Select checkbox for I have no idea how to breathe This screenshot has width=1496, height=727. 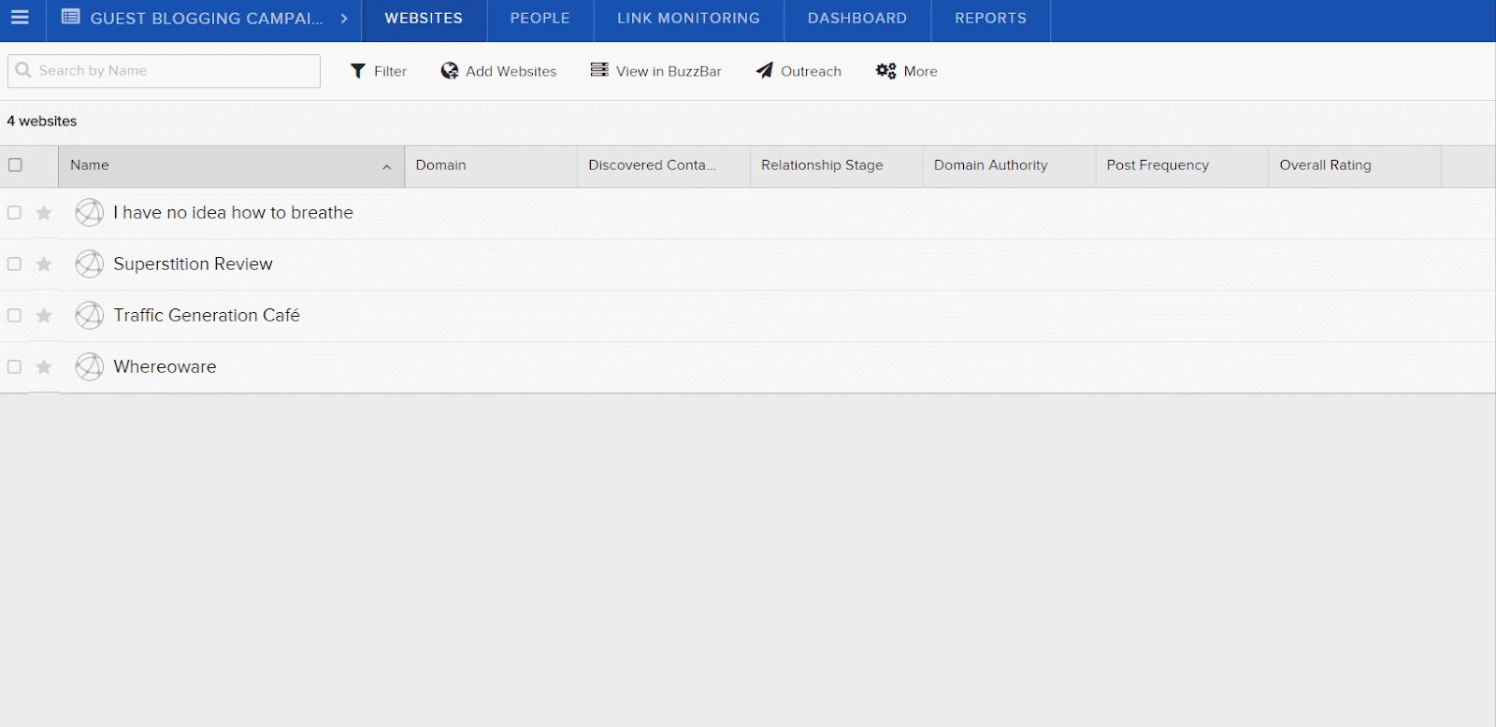[14, 213]
